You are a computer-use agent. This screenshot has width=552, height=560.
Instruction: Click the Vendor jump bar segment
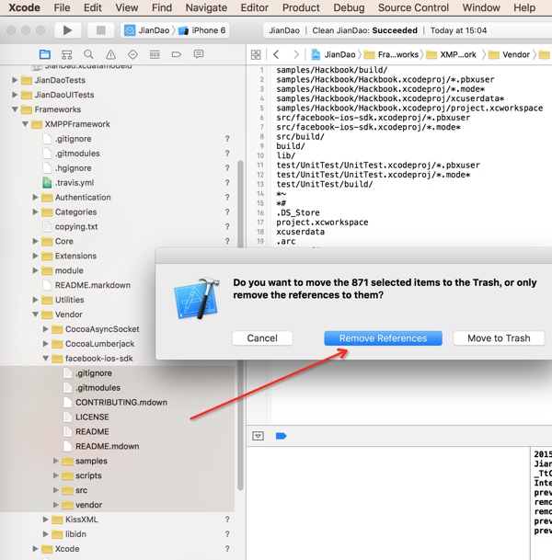[x=509, y=54]
